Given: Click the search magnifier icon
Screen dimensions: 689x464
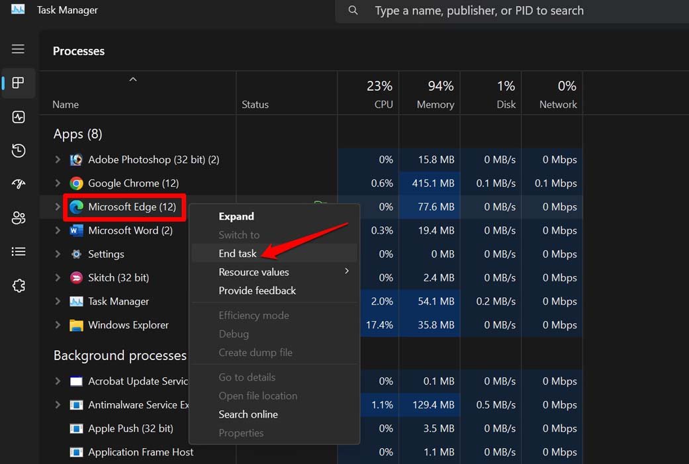Looking at the screenshot, I should coord(353,11).
